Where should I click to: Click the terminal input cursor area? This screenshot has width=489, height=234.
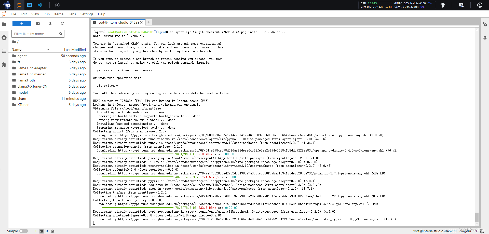pos(94,223)
